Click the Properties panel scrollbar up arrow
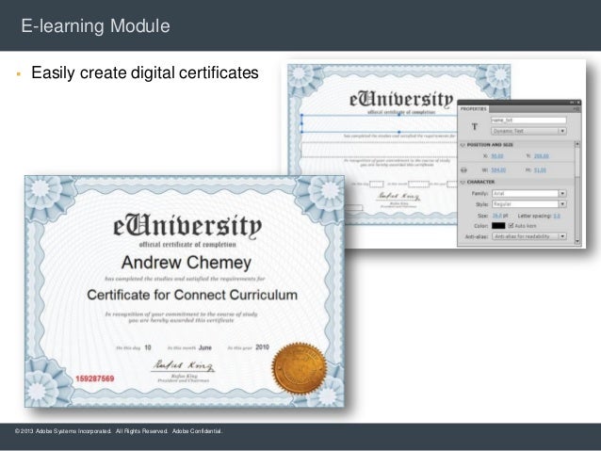 tap(577, 144)
